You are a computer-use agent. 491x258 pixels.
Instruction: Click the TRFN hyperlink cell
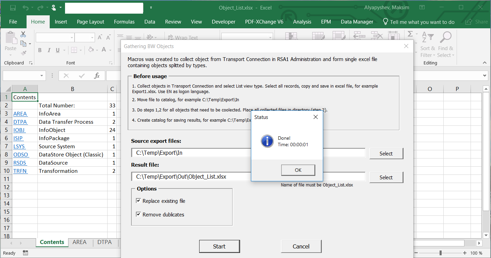tap(20, 171)
